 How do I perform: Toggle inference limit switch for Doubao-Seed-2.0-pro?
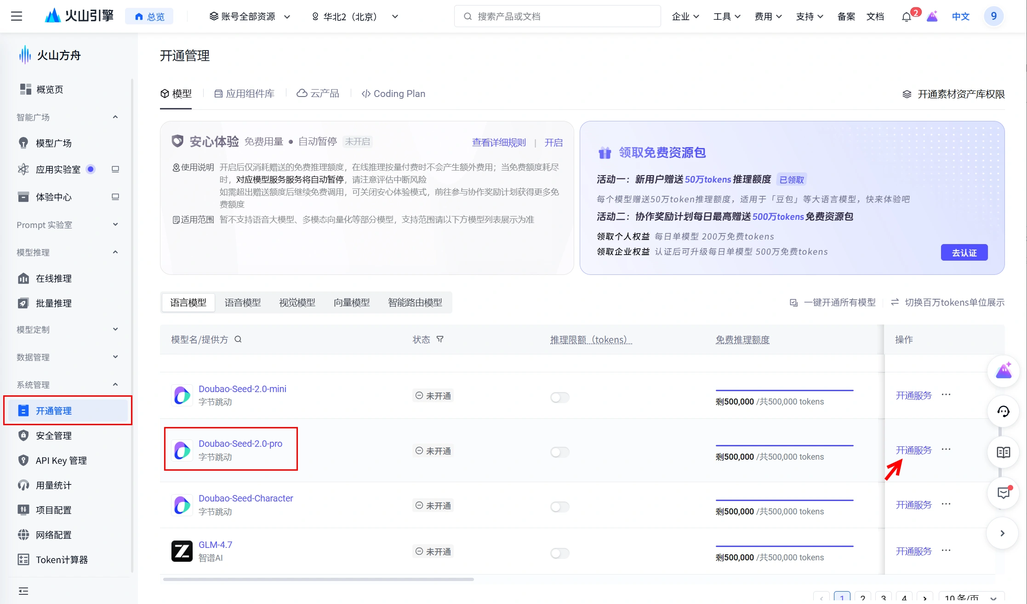coord(559,452)
